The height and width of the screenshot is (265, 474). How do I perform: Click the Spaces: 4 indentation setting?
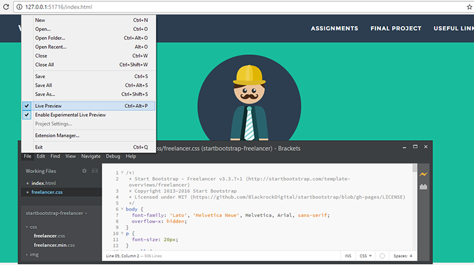point(403,256)
